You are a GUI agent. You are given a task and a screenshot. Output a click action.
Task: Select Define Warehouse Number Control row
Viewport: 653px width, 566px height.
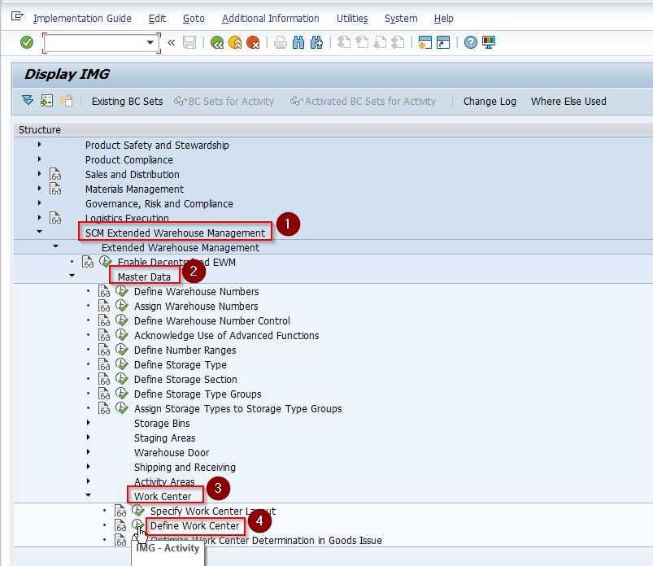[211, 320]
